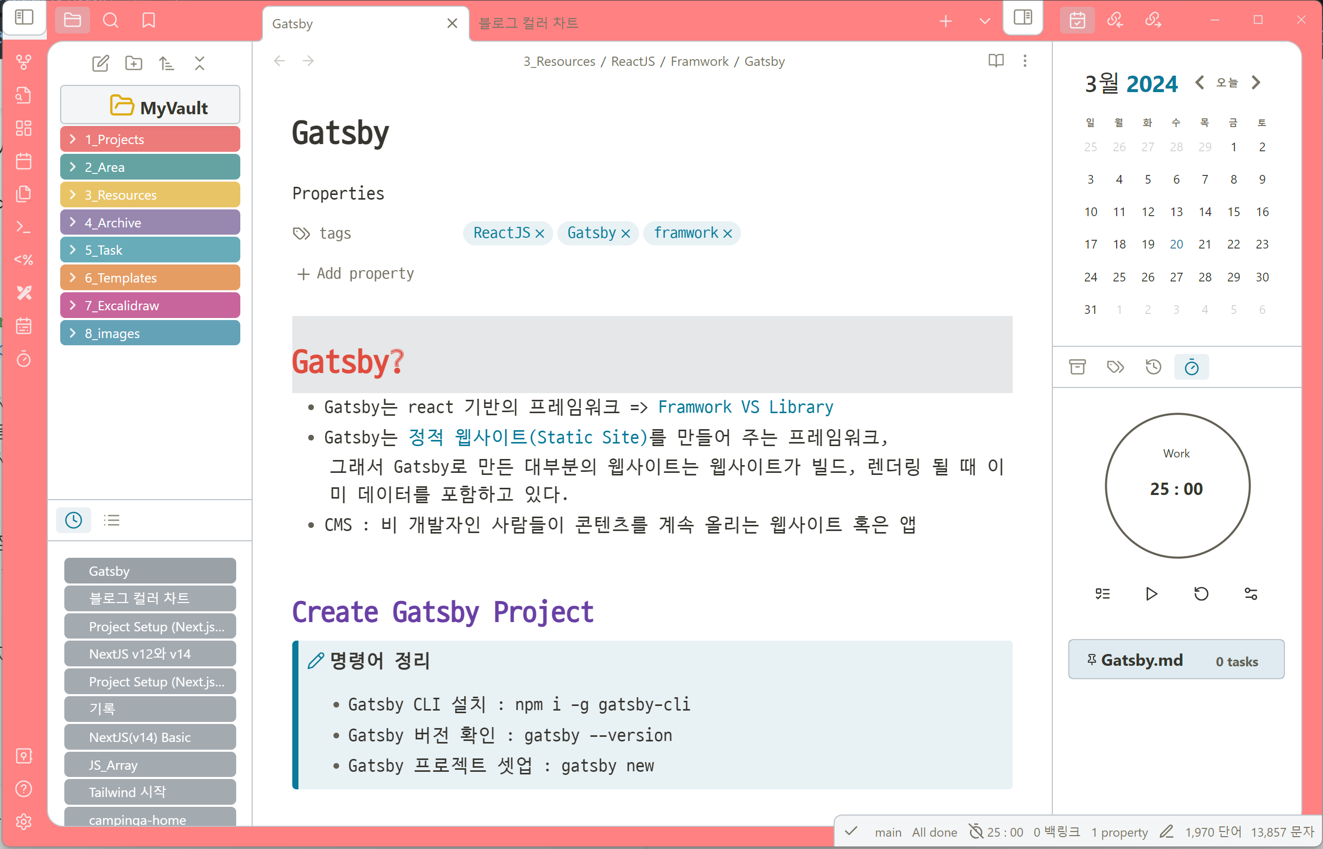The image size is (1323, 849).
Task: Open the tags pane tab in right sidebar
Action: pos(1115,367)
